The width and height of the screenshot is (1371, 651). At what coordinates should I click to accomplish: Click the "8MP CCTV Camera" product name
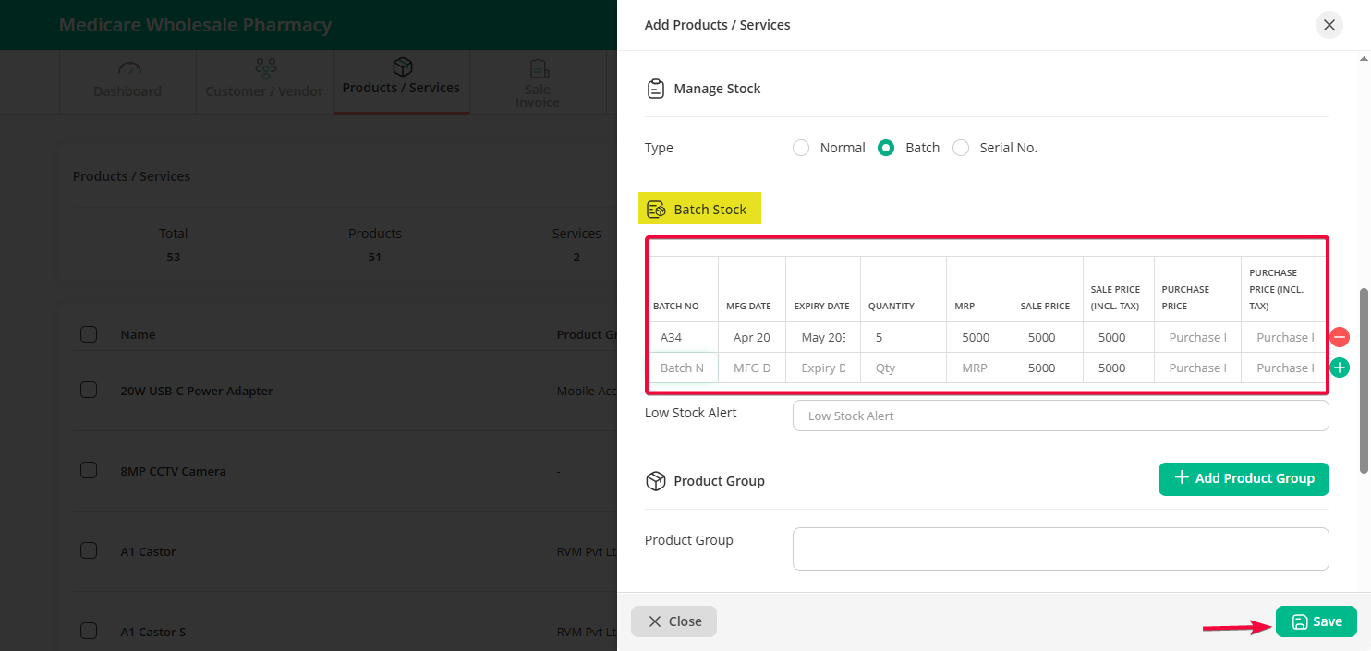[x=174, y=471]
